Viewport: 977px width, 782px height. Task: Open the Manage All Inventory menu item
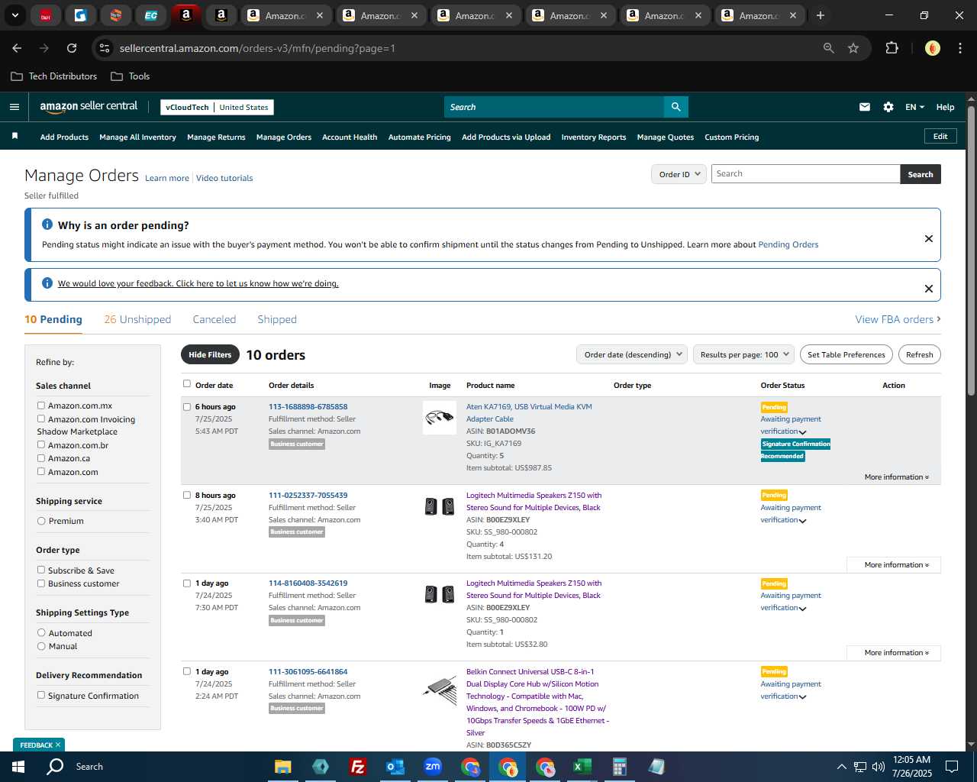137,137
